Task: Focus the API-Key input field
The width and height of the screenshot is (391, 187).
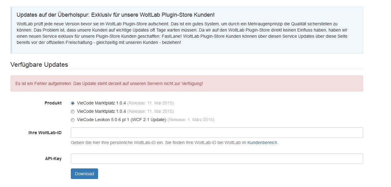Action: [217, 159]
